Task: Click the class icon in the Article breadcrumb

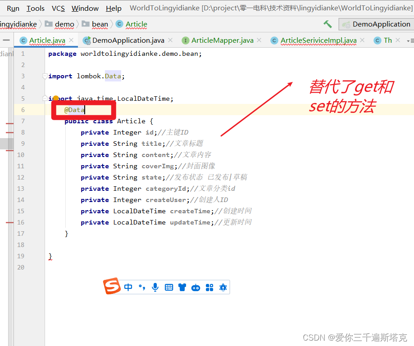Action: coord(119,24)
